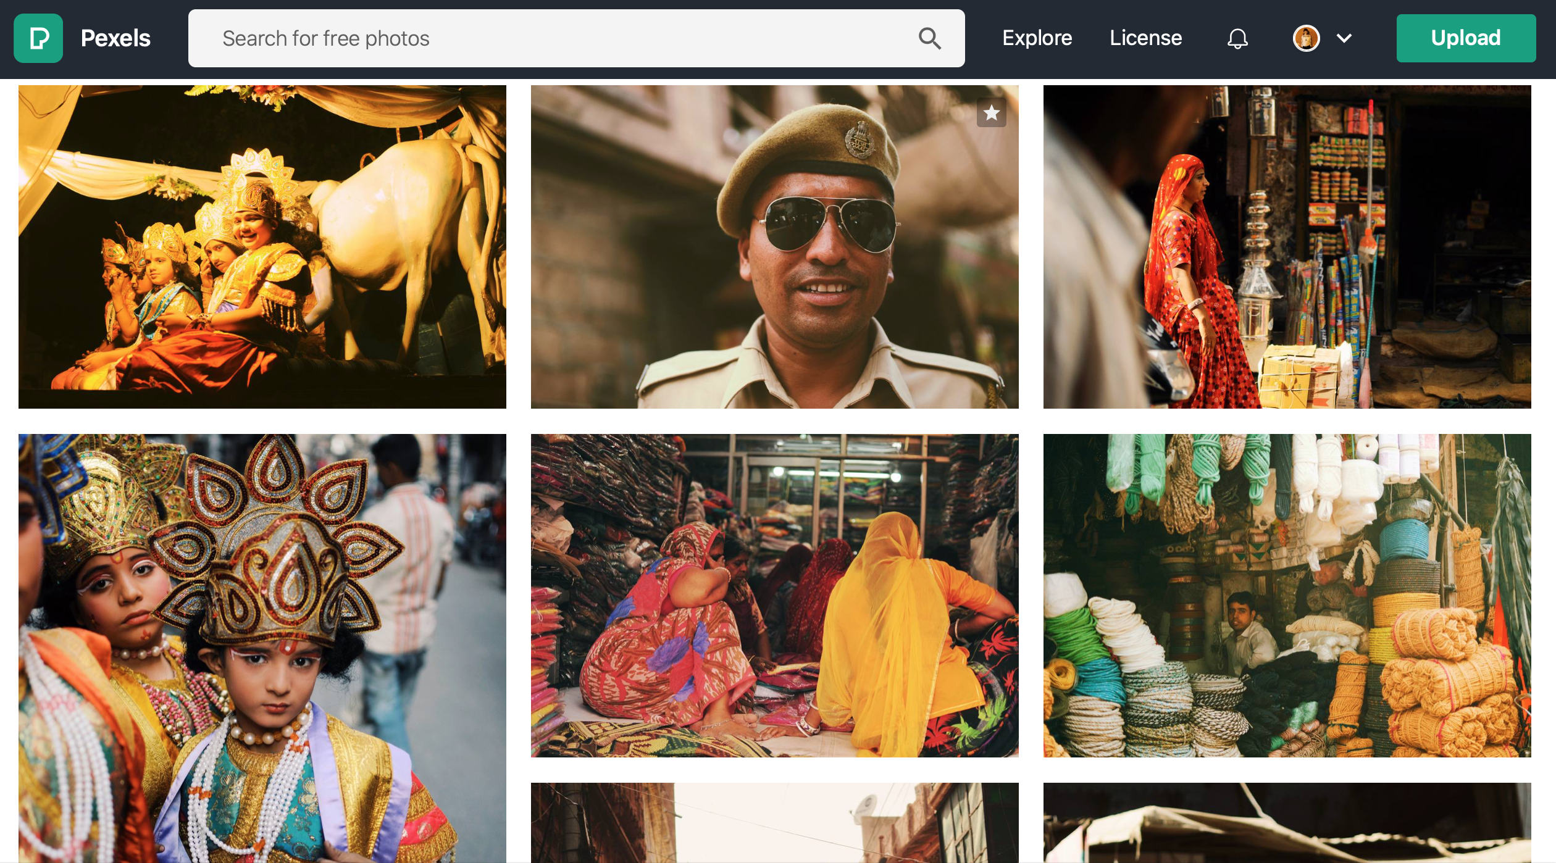
Task: Open the police officer in sunglasses photo
Action: (774, 247)
